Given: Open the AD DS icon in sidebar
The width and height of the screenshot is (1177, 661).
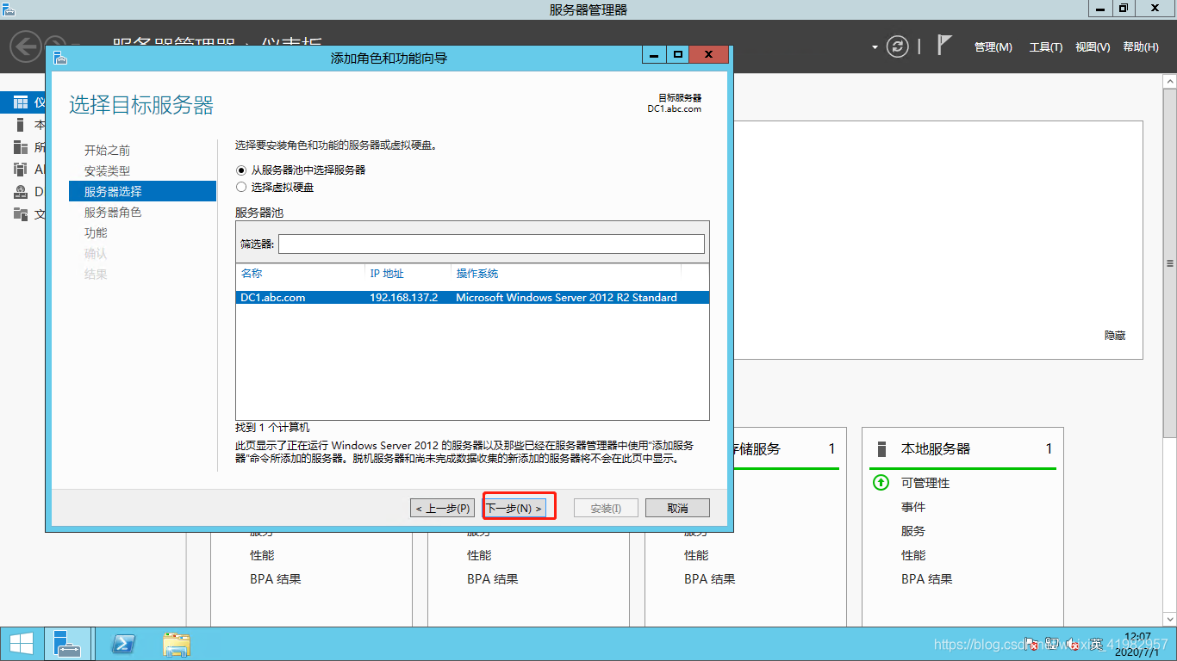Looking at the screenshot, I should (x=21, y=170).
